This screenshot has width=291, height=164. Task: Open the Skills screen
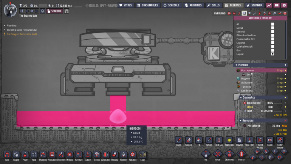pyautogui.click(x=214, y=5)
